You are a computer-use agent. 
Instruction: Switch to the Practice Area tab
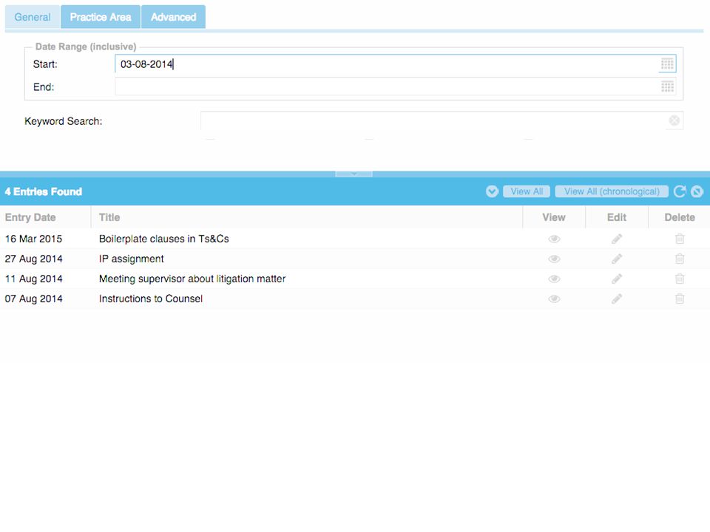[x=101, y=17]
